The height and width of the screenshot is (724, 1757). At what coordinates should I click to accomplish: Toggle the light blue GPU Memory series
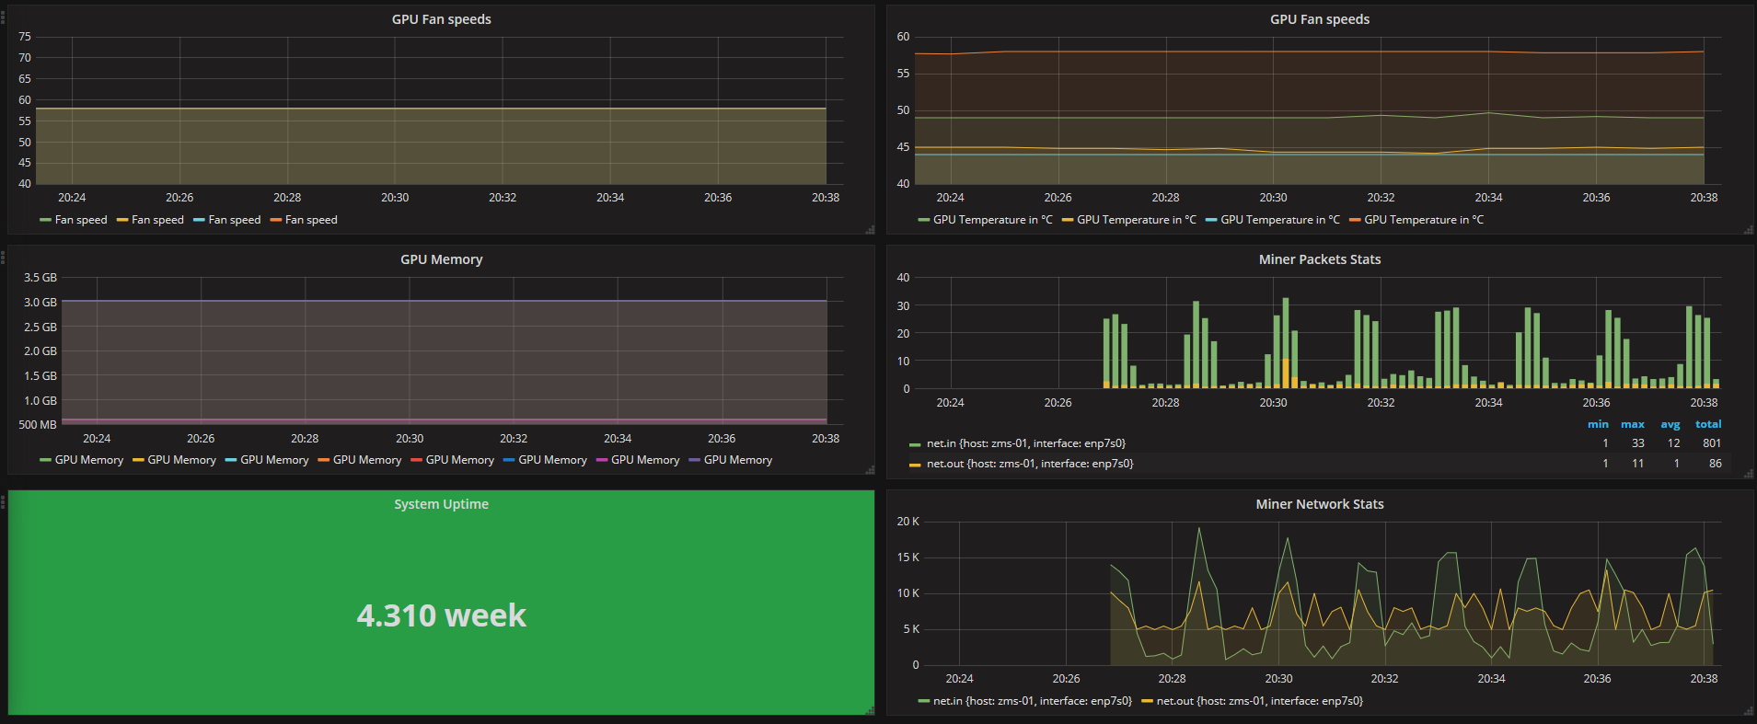pyautogui.click(x=274, y=460)
